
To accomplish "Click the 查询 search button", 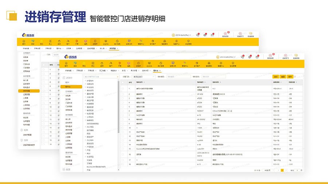I will coord(276,77).
